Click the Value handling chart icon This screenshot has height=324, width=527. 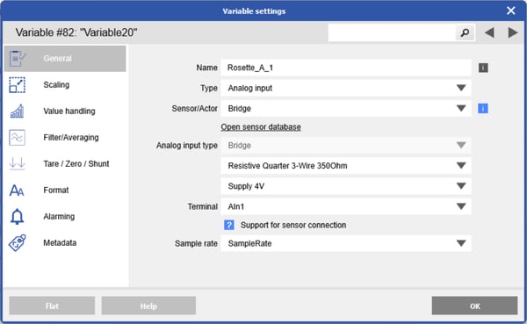click(17, 112)
